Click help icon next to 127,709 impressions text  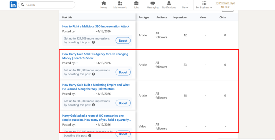[94, 42]
